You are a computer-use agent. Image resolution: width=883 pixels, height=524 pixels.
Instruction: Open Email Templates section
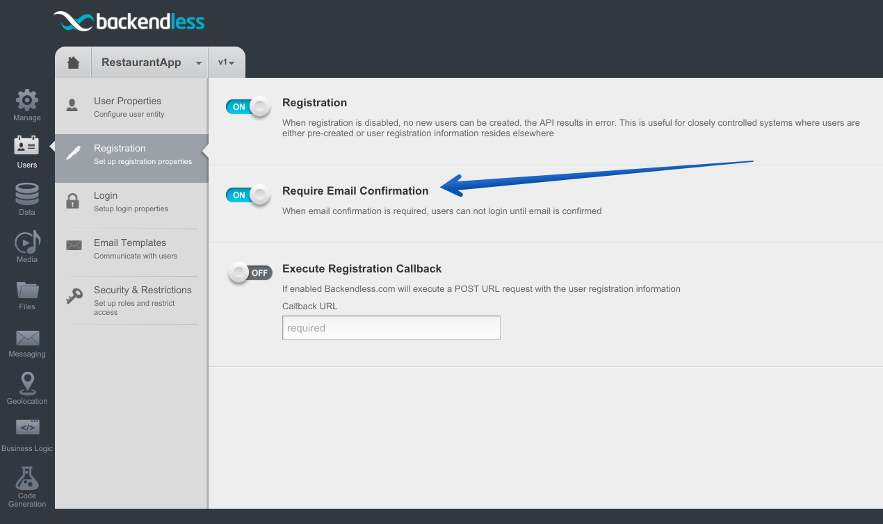(131, 249)
